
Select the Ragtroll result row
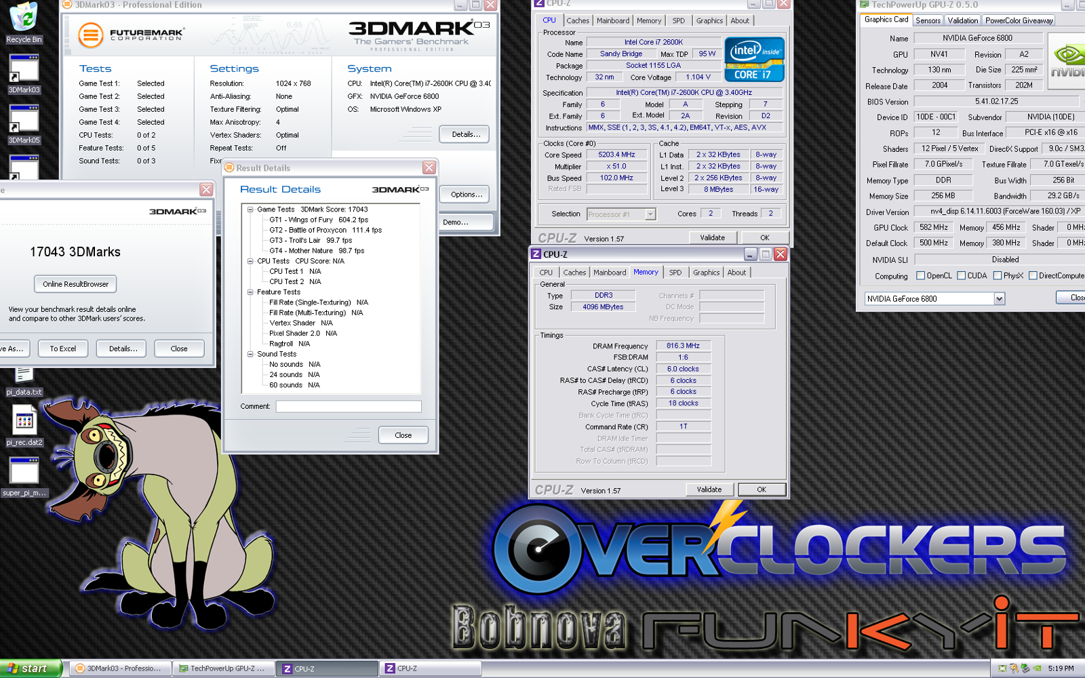(289, 344)
